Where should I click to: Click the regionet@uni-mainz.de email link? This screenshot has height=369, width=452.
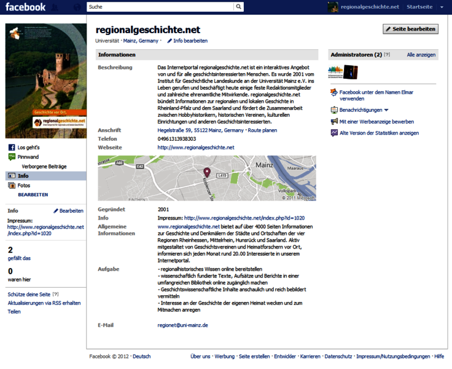point(182,325)
